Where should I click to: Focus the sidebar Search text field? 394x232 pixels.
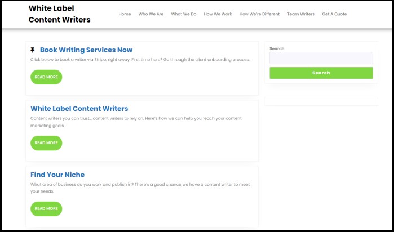tap(321, 58)
